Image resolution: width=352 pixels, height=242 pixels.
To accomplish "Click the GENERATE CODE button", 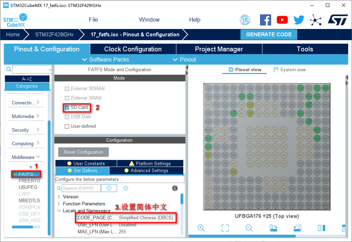I will (x=269, y=35).
